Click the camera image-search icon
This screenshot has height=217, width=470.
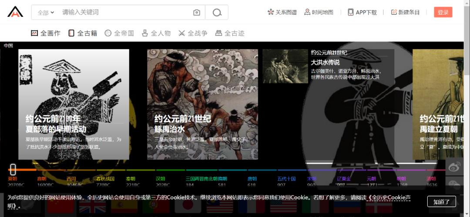pos(197,13)
